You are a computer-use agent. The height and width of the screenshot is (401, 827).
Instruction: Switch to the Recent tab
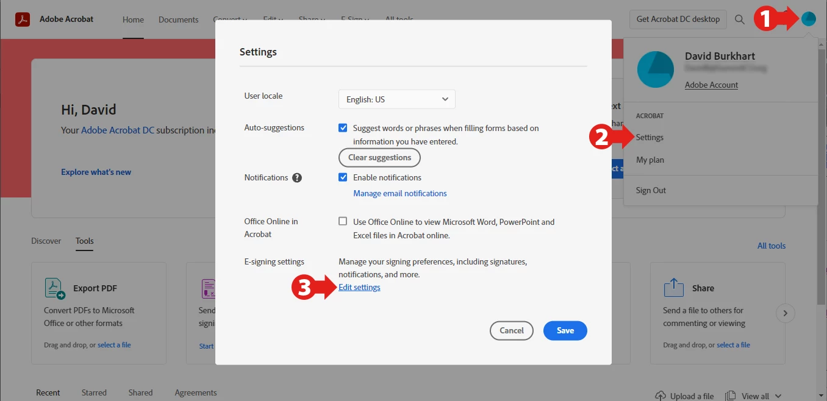tap(48, 393)
